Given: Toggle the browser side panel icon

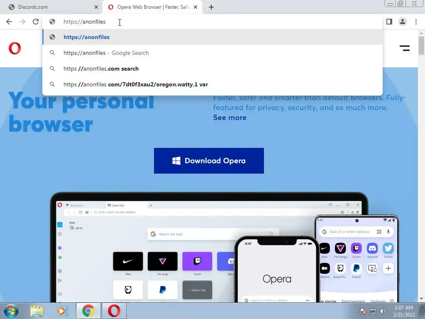Looking at the screenshot, I should coord(389,22).
